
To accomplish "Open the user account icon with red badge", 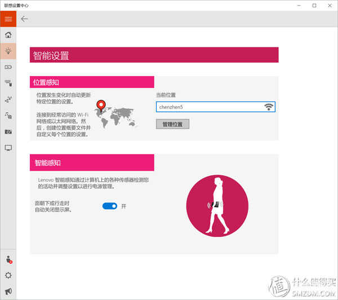I will click(8, 259).
